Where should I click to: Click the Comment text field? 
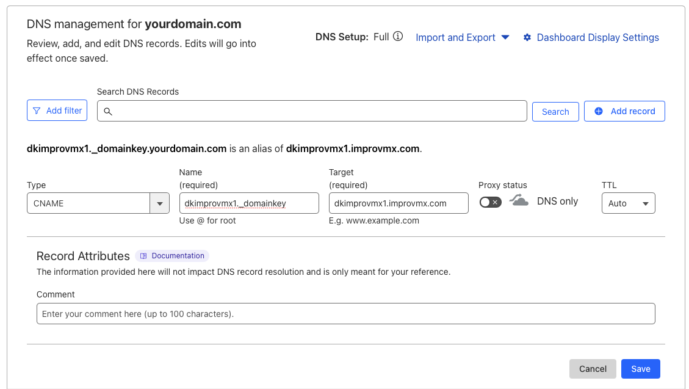click(x=345, y=314)
